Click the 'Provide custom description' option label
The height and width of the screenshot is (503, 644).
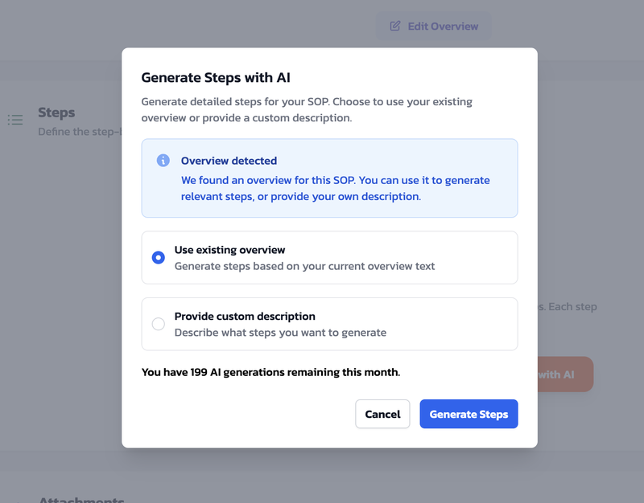tap(245, 316)
